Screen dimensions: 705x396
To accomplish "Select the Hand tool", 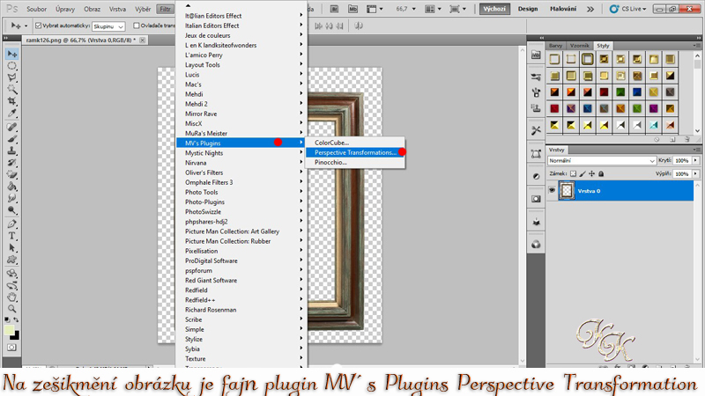I will [11, 297].
